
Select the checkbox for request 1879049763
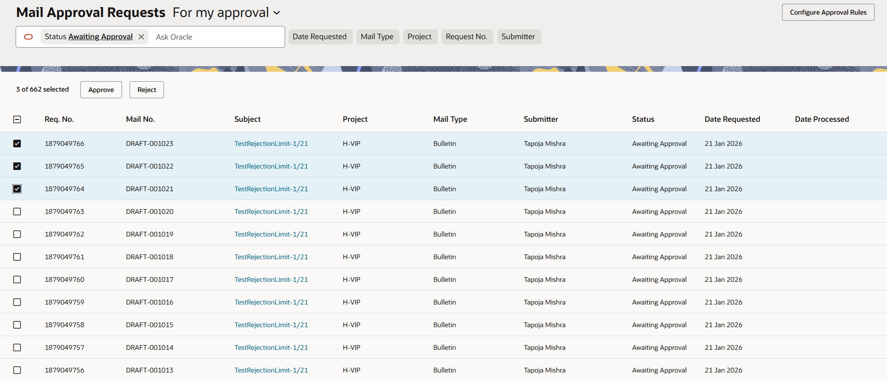coord(17,212)
